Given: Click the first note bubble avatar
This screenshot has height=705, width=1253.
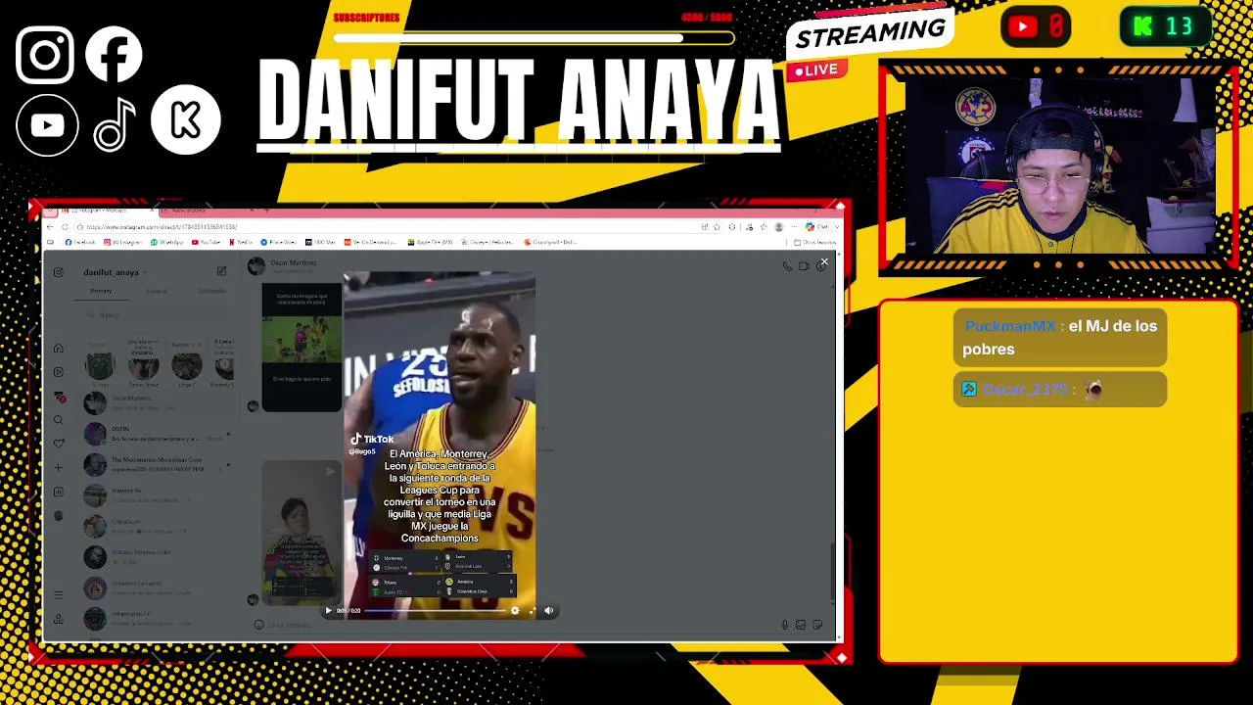Looking at the screenshot, I should click(99, 365).
